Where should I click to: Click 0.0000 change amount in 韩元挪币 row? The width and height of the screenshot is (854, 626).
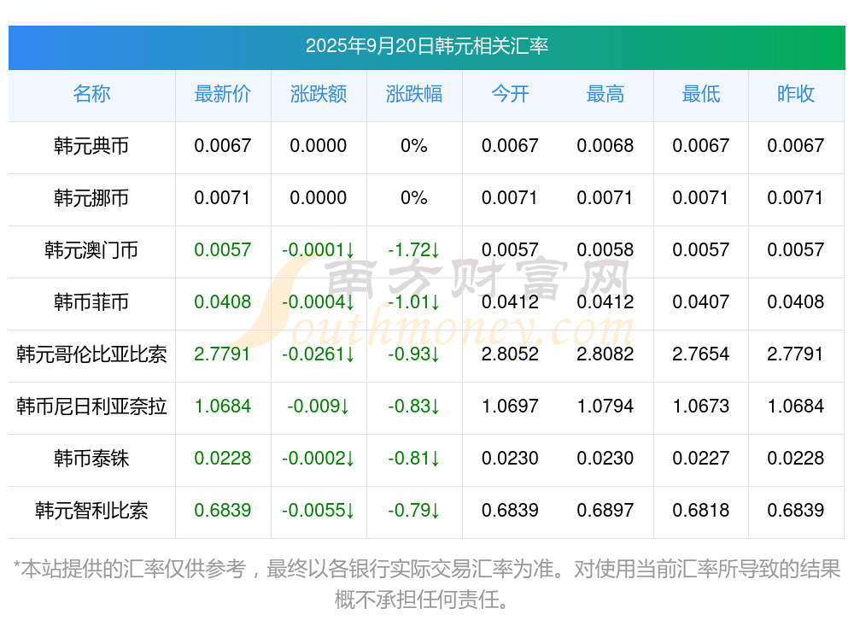point(318,198)
